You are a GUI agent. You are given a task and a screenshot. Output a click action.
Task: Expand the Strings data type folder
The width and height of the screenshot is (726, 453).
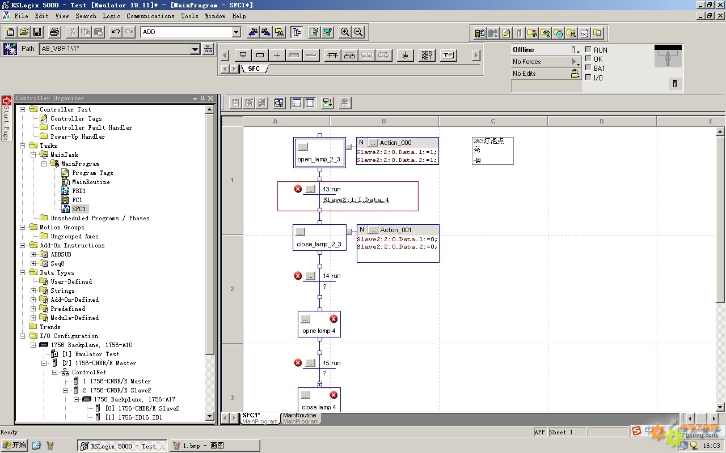point(33,290)
